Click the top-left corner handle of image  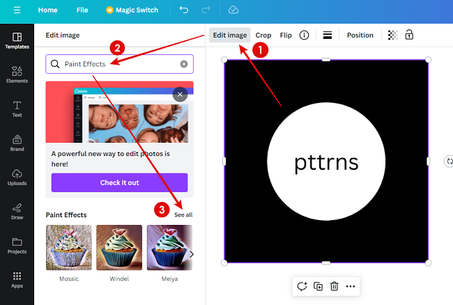[224, 60]
